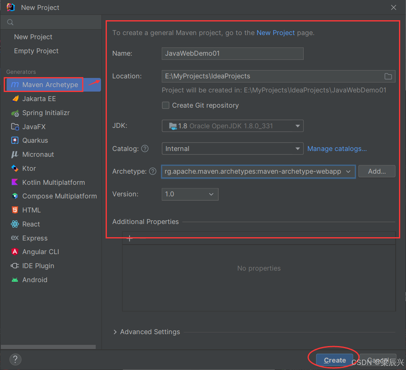Select Maven Archetype generator label
The height and width of the screenshot is (370, 406).
coord(50,85)
